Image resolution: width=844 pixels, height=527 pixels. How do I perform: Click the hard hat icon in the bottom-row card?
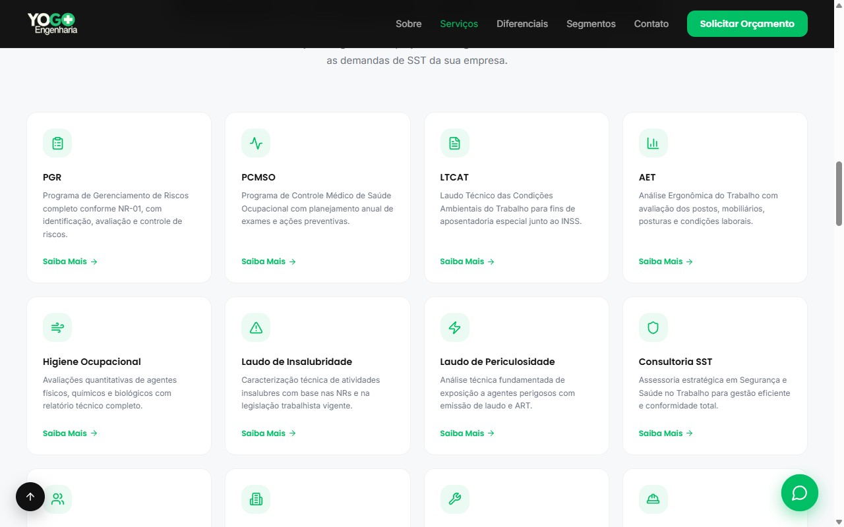click(x=653, y=499)
